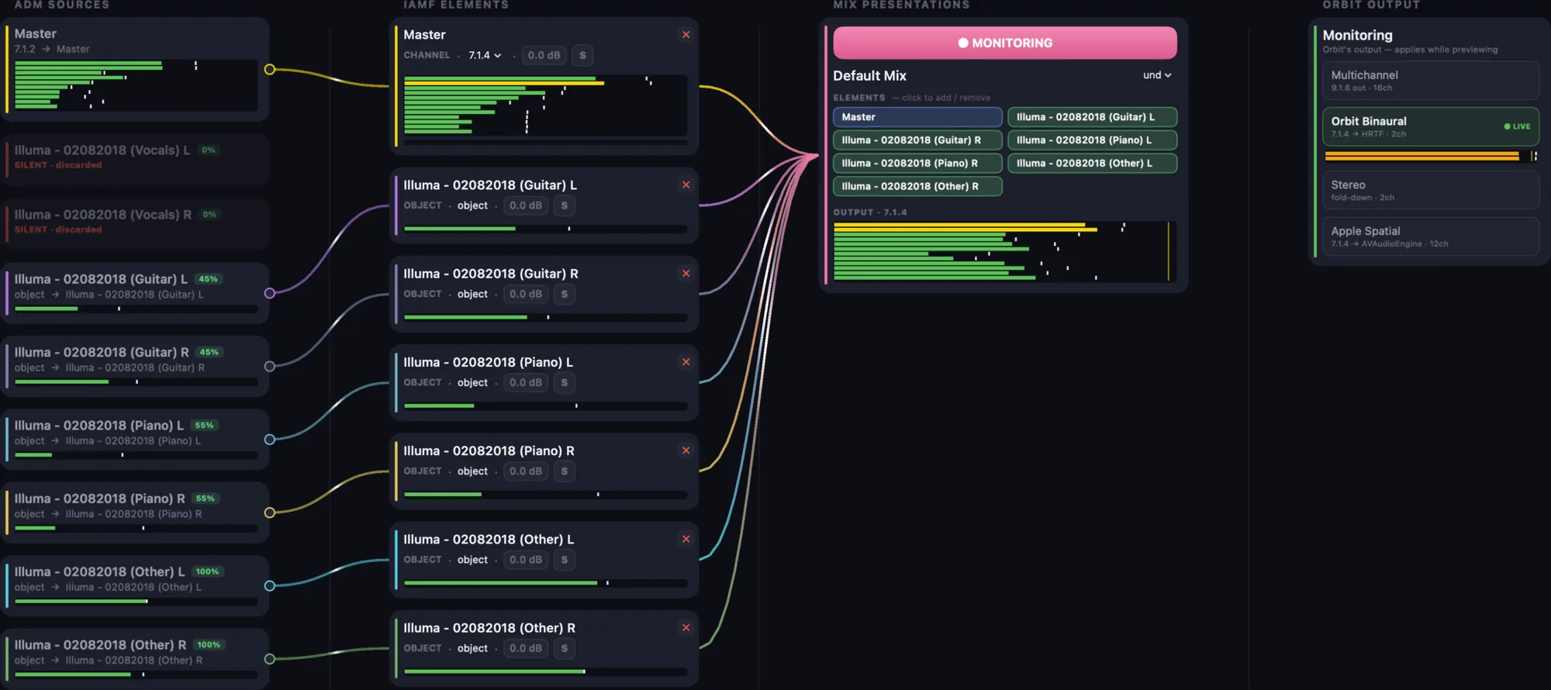Solo the Illuma (Guitar) R element
1551x690 pixels.
(x=564, y=295)
